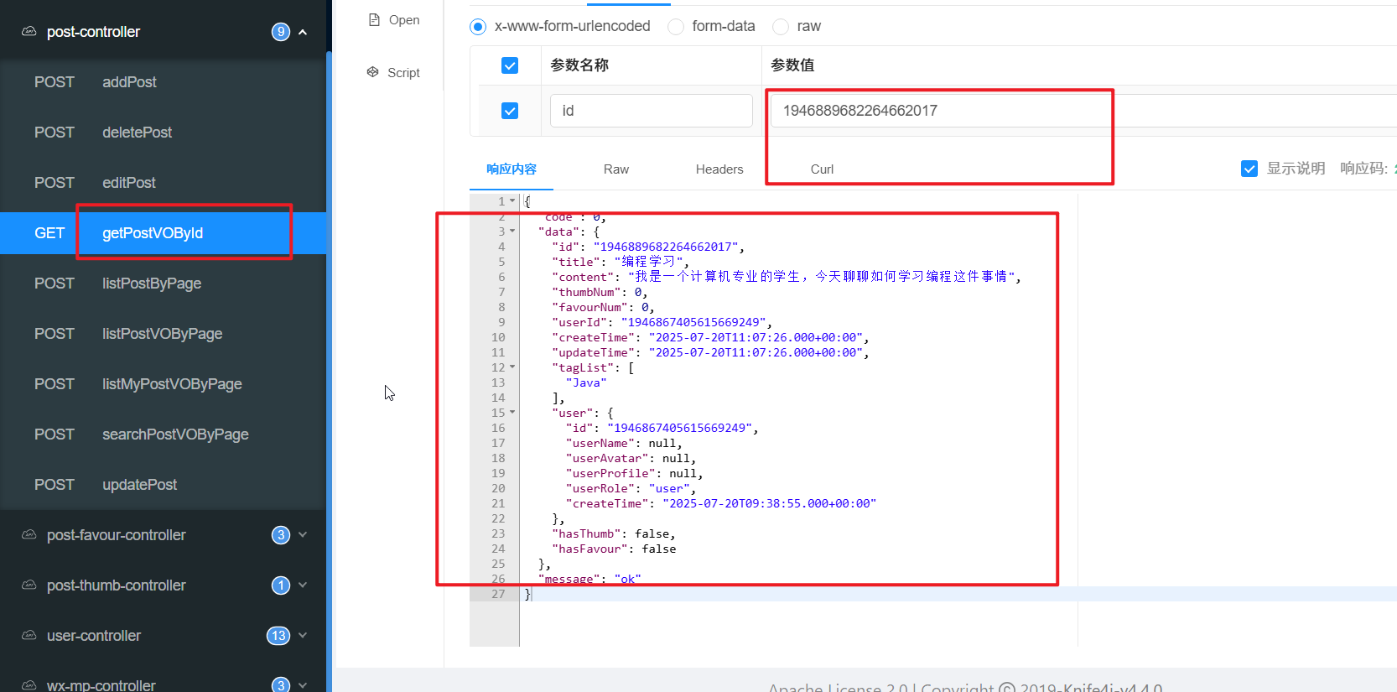
Task: Switch to the Raw response tab
Action: [615, 169]
